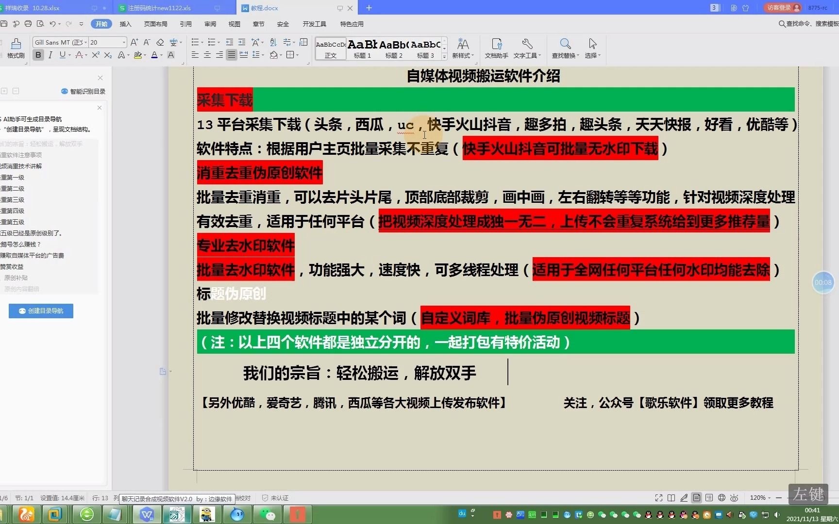Apply subscript formatting
Image resolution: width=839 pixels, height=524 pixels.
(x=108, y=55)
